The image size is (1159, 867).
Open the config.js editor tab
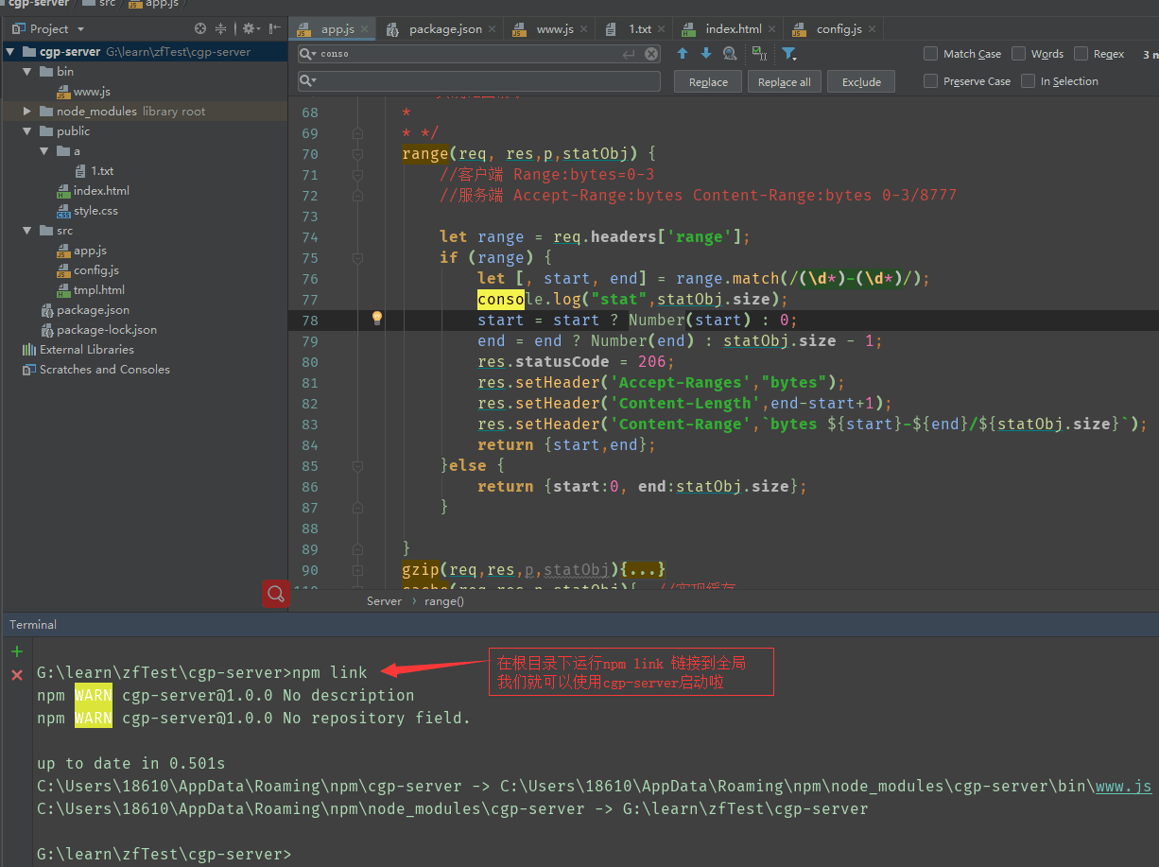(839, 29)
